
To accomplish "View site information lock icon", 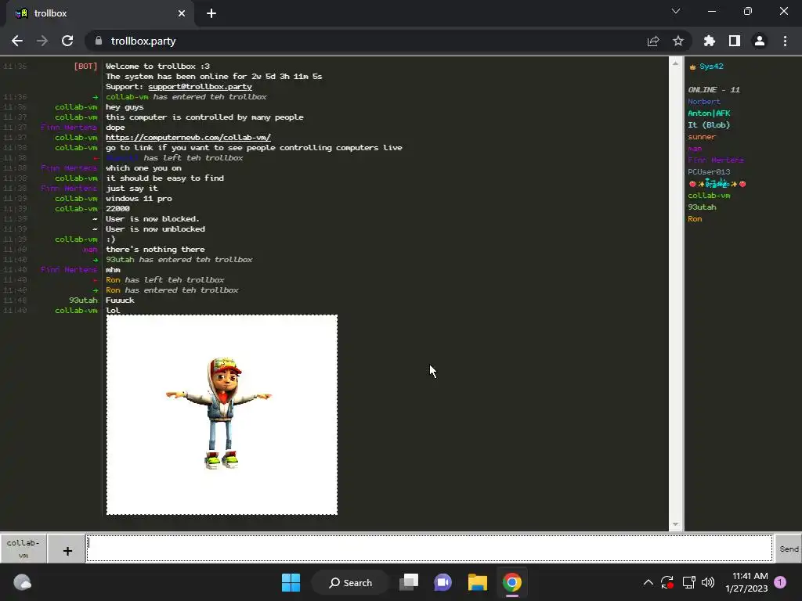I will [x=99, y=41].
